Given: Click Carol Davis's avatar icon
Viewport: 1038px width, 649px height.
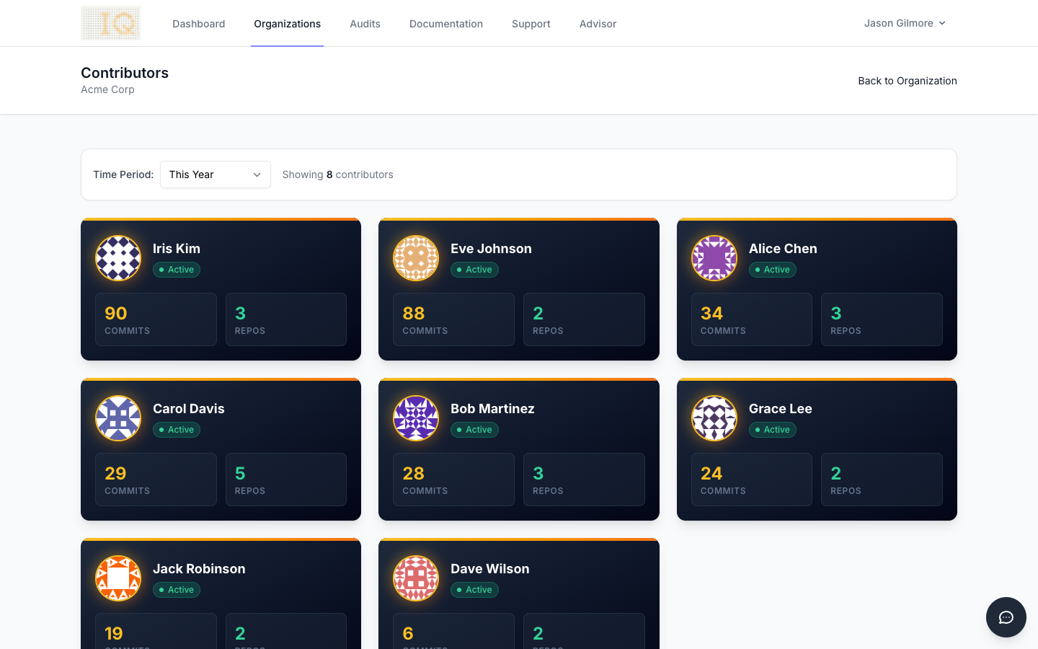Looking at the screenshot, I should coord(118,418).
